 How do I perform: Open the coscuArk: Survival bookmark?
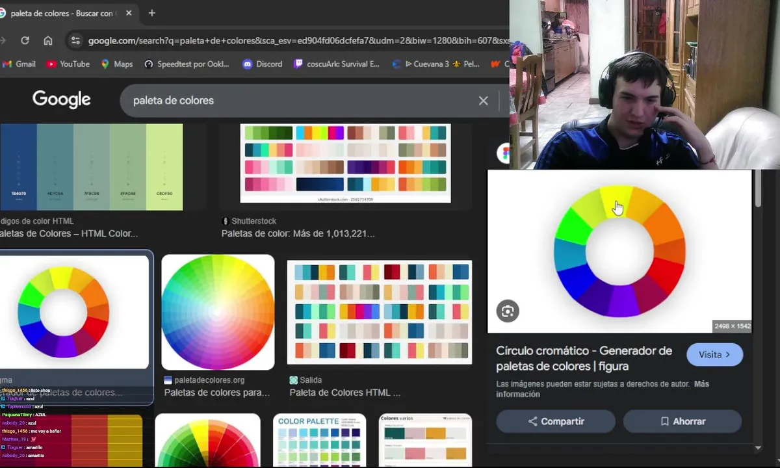(x=337, y=64)
